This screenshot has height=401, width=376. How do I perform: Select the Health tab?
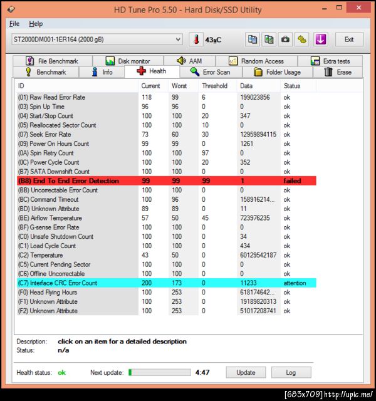click(152, 71)
